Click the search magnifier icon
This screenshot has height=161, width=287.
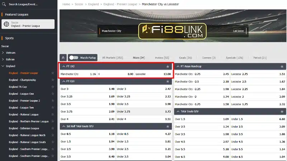4,4
